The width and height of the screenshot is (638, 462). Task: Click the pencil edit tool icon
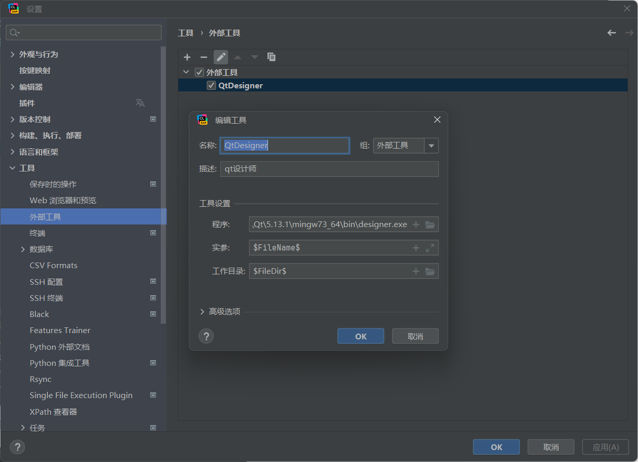pos(221,57)
